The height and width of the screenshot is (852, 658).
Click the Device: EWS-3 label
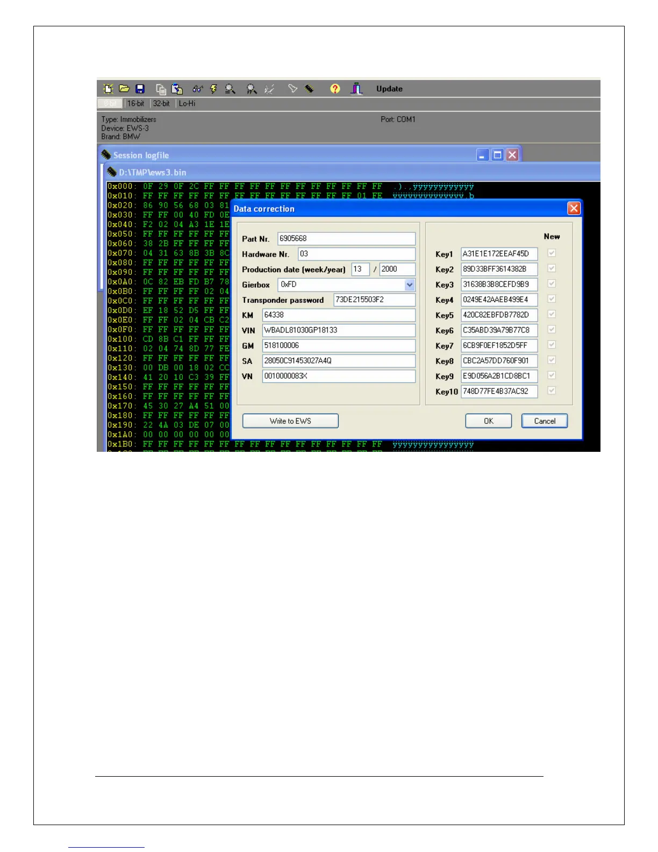coord(125,128)
